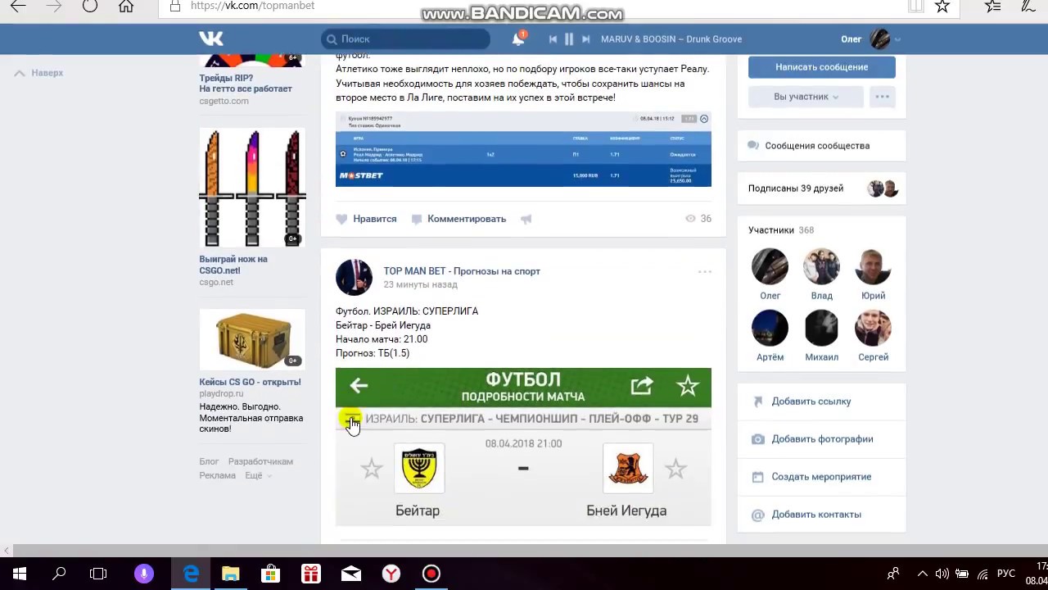1048x590 pixels.
Task: Click Написать сообщение button
Action: coord(821,67)
